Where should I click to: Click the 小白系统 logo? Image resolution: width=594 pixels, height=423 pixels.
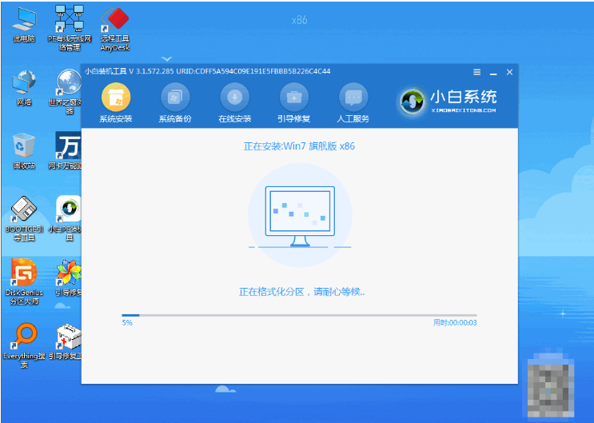pyautogui.click(x=448, y=102)
